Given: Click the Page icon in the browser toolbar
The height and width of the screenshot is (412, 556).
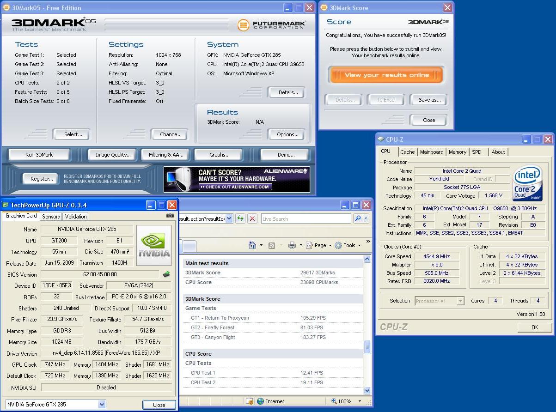Looking at the screenshot, I should [x=310, y=246].
